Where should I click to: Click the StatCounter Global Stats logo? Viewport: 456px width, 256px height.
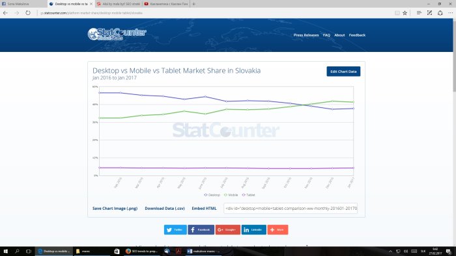point(117,34)
